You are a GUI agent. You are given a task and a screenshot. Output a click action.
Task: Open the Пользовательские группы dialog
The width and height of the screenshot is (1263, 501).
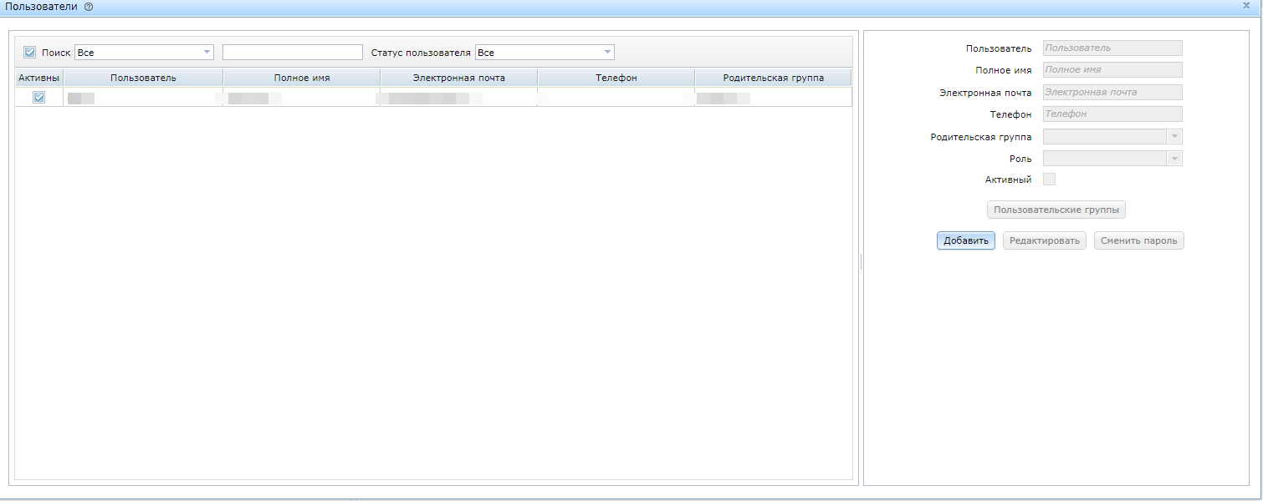point(1056,210)
